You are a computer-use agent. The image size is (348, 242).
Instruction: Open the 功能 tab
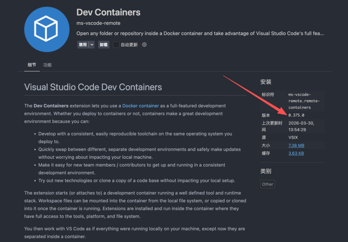coord(48,65)
